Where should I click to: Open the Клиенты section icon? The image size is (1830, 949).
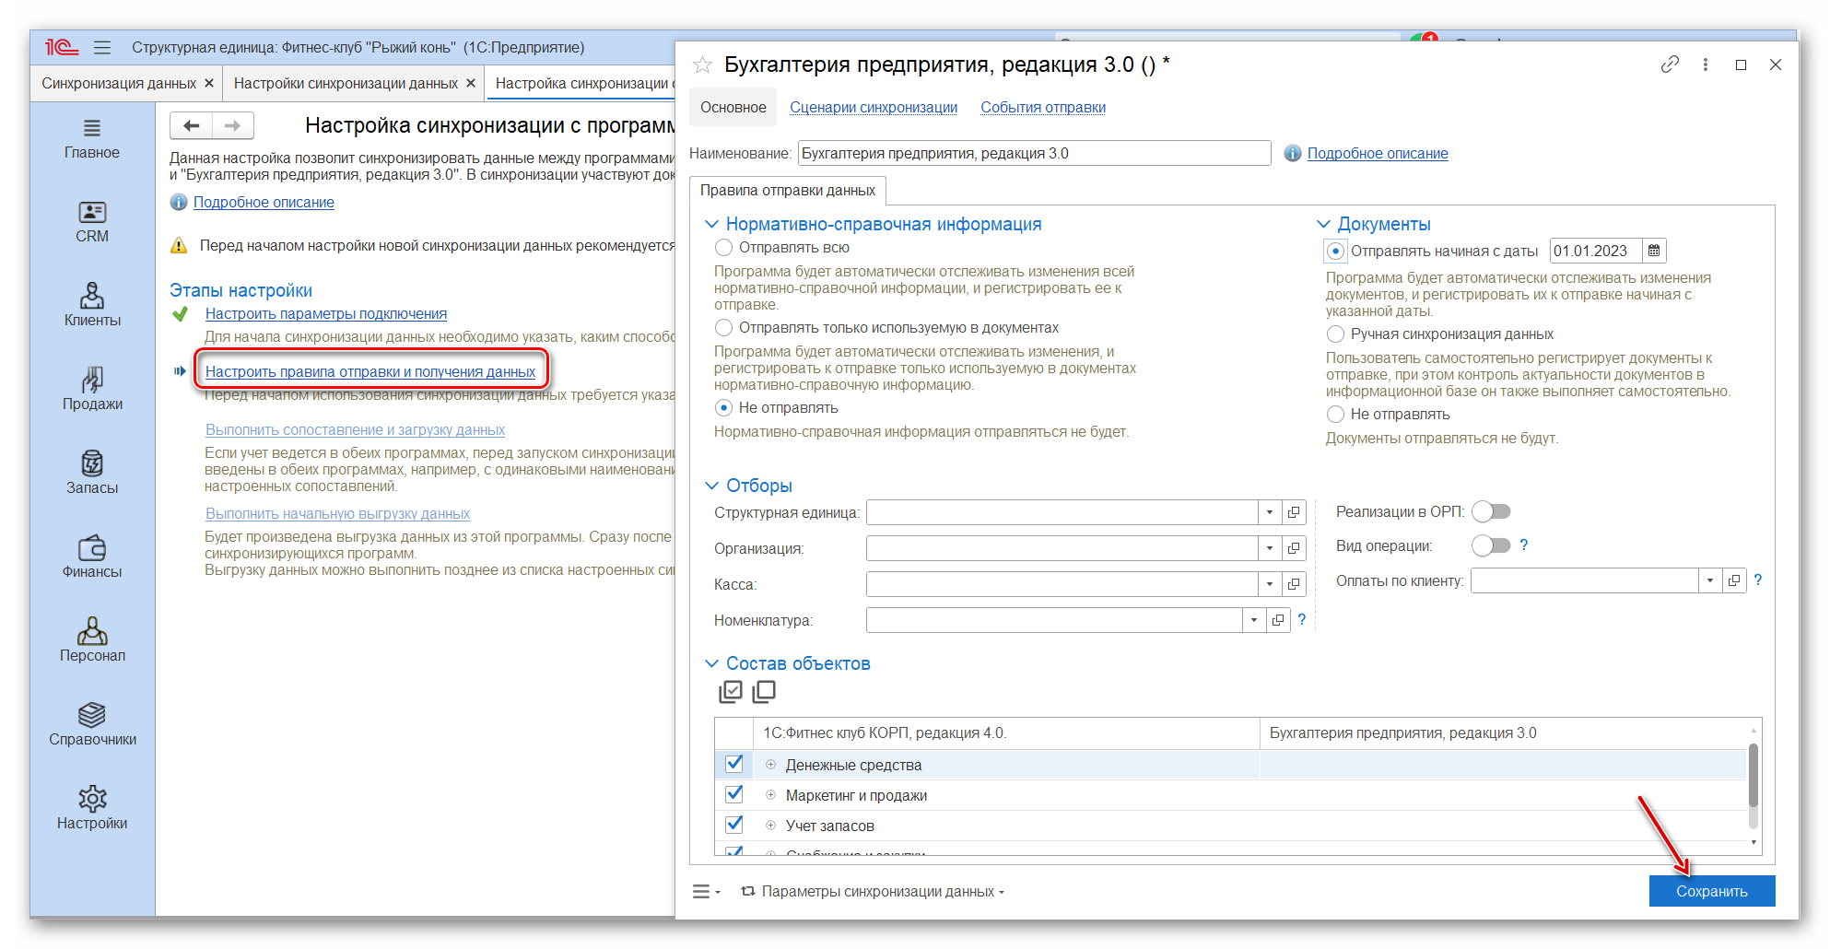92,296
